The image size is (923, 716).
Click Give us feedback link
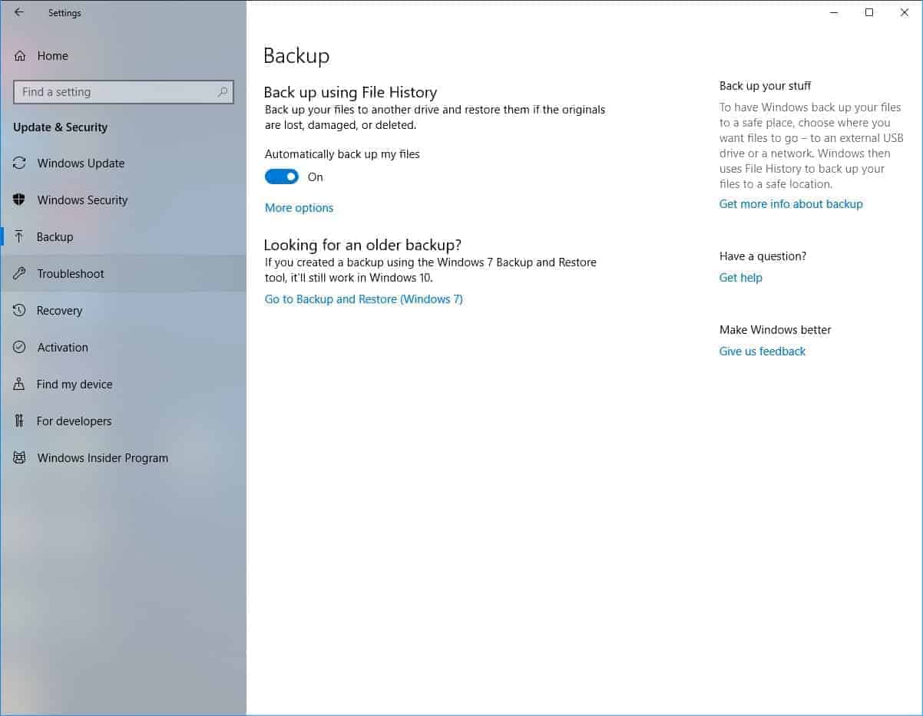[762, 351]
